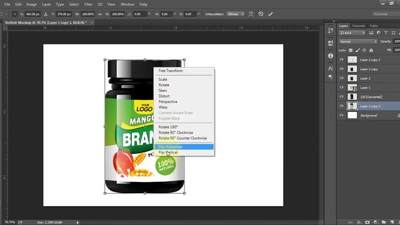Viewport: 400px width, 225px height.
Task: Open the Info panel icon
Action: pos(331,56)
